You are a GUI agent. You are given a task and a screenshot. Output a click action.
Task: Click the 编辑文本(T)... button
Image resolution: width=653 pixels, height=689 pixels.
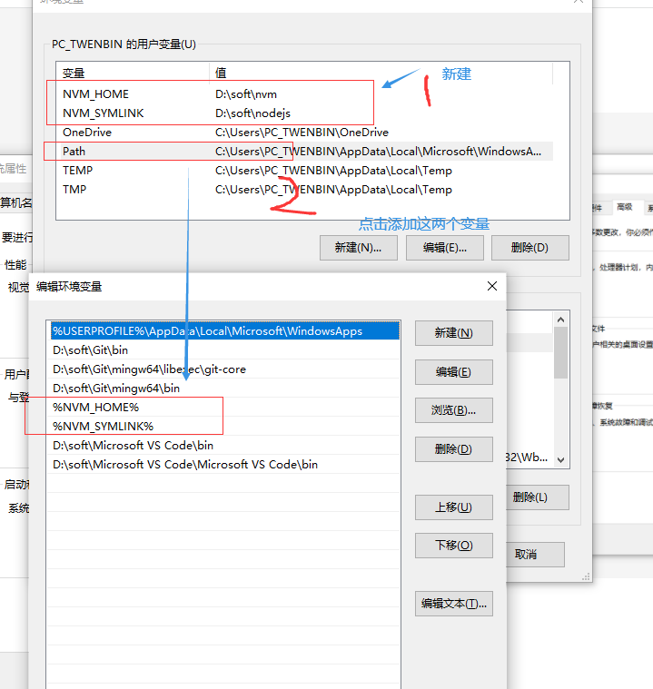pos(454,604)
